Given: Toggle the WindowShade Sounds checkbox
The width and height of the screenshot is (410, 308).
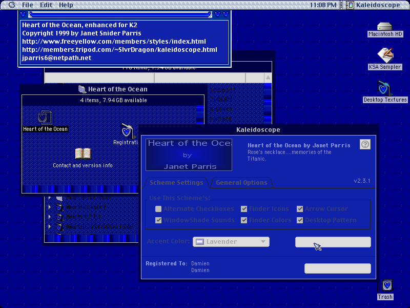Looking at the screenshot, I should tap(158, 220).
